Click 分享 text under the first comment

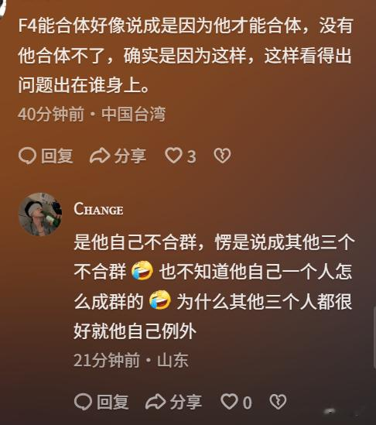pyautogui.click(x=130, y=156)
